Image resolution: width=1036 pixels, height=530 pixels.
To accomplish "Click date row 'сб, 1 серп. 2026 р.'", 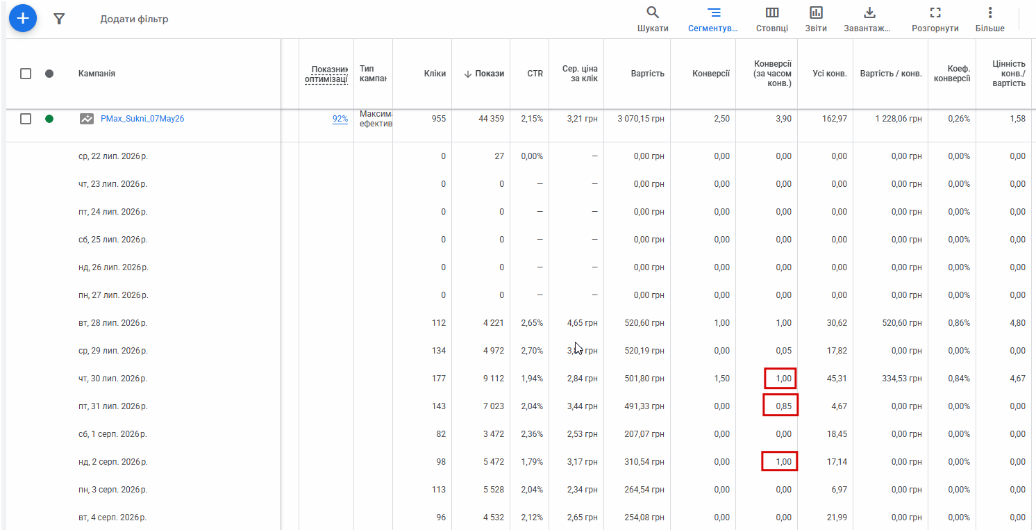I will (x=113, y=434).
